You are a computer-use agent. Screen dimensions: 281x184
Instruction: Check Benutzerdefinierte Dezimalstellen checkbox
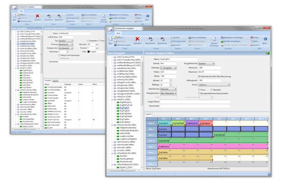pos(199,93)
